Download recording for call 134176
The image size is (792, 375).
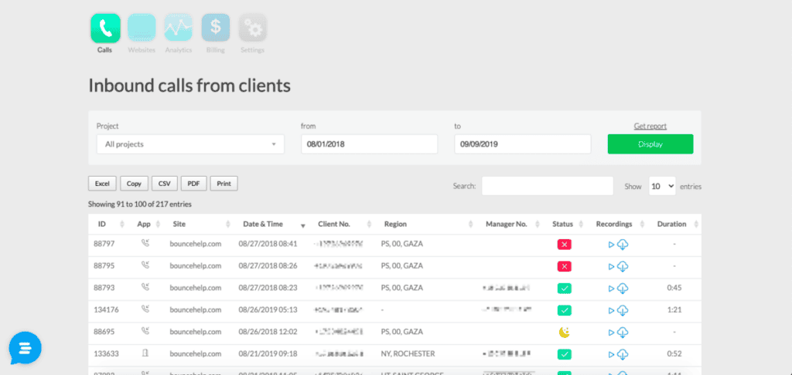pyautogui.click(x=623, y=310)
